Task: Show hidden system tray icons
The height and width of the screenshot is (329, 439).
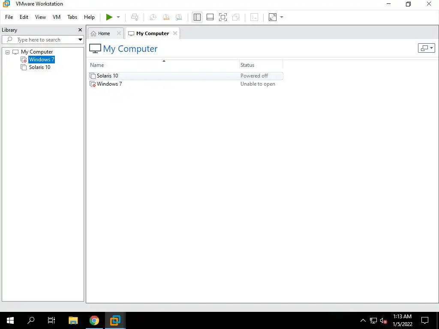Action: (x=363, y=320)
